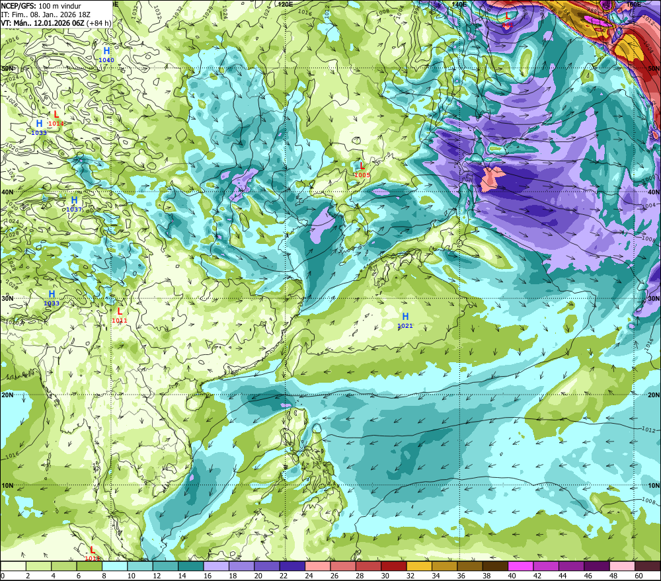Click the H 1021 high pressure marker
The image size is (661, 581).
(405, 321)
